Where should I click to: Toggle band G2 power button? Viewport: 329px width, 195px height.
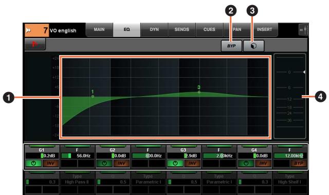point(104,163)
